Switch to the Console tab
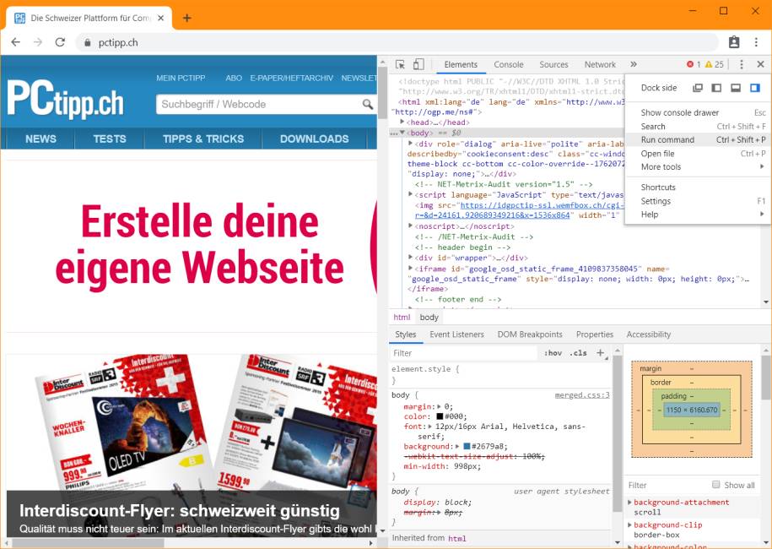 click(508, 64)
